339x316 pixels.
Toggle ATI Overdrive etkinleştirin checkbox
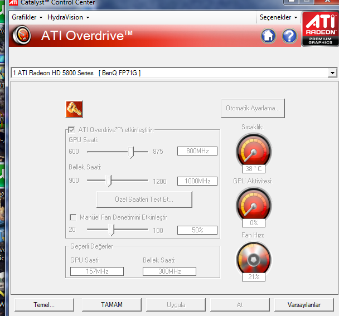(x=71, y=130)
